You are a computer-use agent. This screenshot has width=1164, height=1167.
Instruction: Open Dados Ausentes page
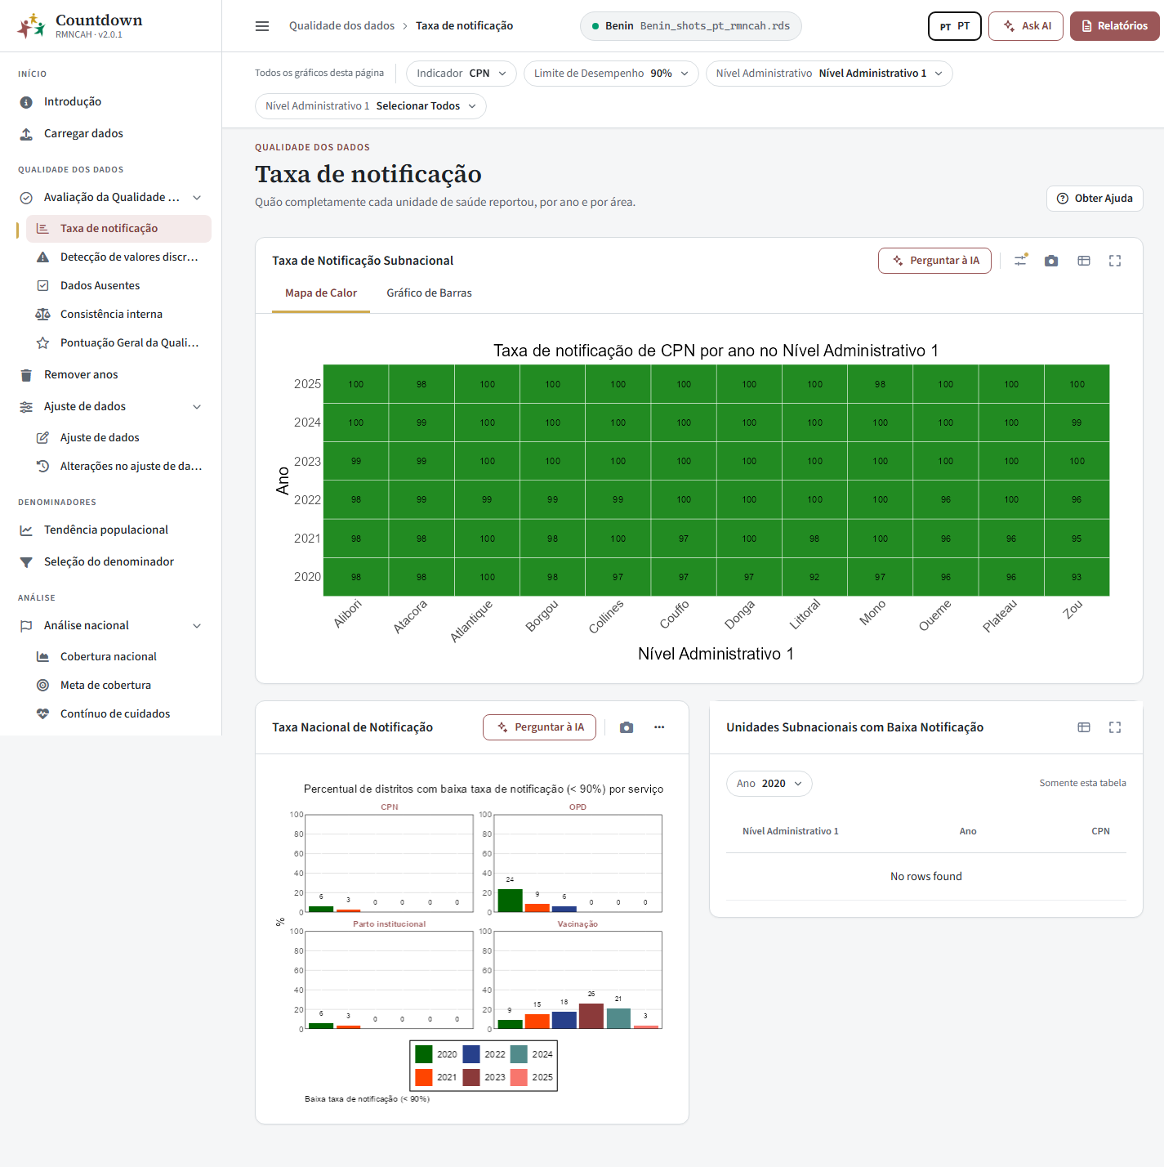[x=118, y=285]
